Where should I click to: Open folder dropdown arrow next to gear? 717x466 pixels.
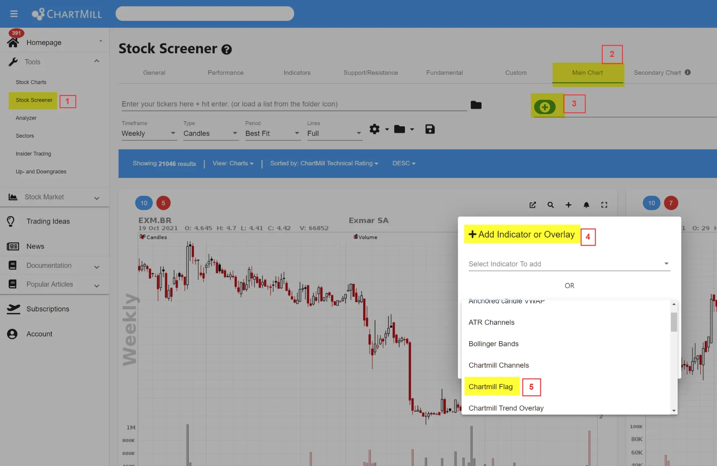412,130
